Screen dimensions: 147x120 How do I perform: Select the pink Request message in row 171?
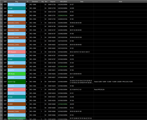(x=17, y=89)
